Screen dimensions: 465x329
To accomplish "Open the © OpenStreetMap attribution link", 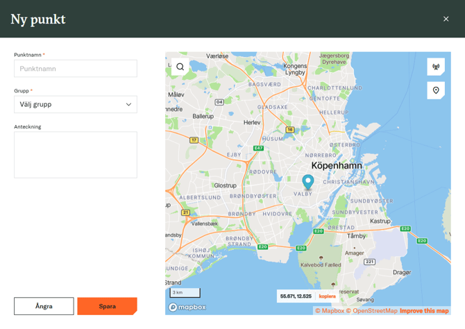I will coord(371,311).
